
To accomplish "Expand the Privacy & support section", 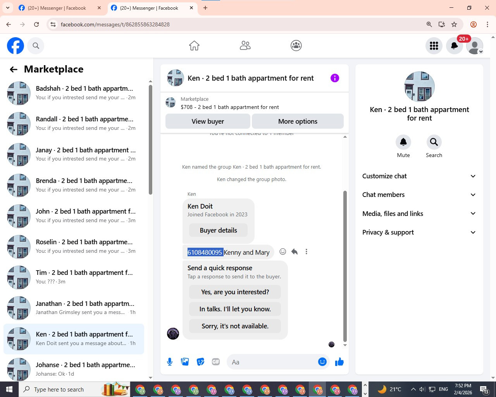I will 419,232.
